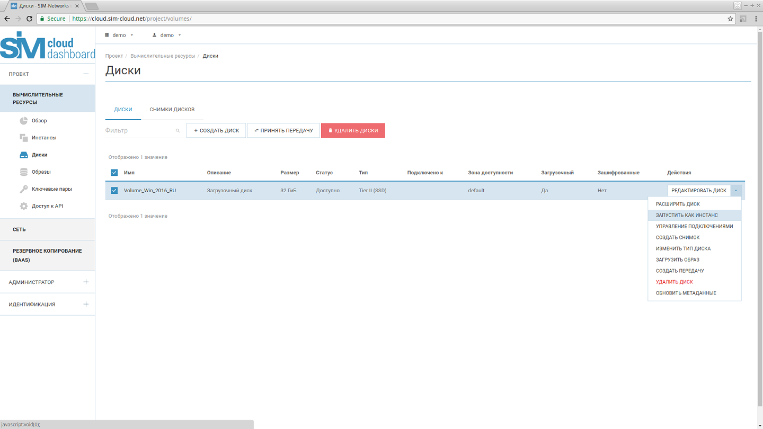Click the filter search magnifier icon
The image size is (763, 429).
(x=178, y=131)
